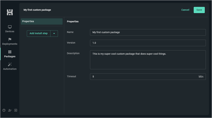Go to the Deployments page
The height and width of the screenshot is (118, 212).
click(x=10, y=41)
